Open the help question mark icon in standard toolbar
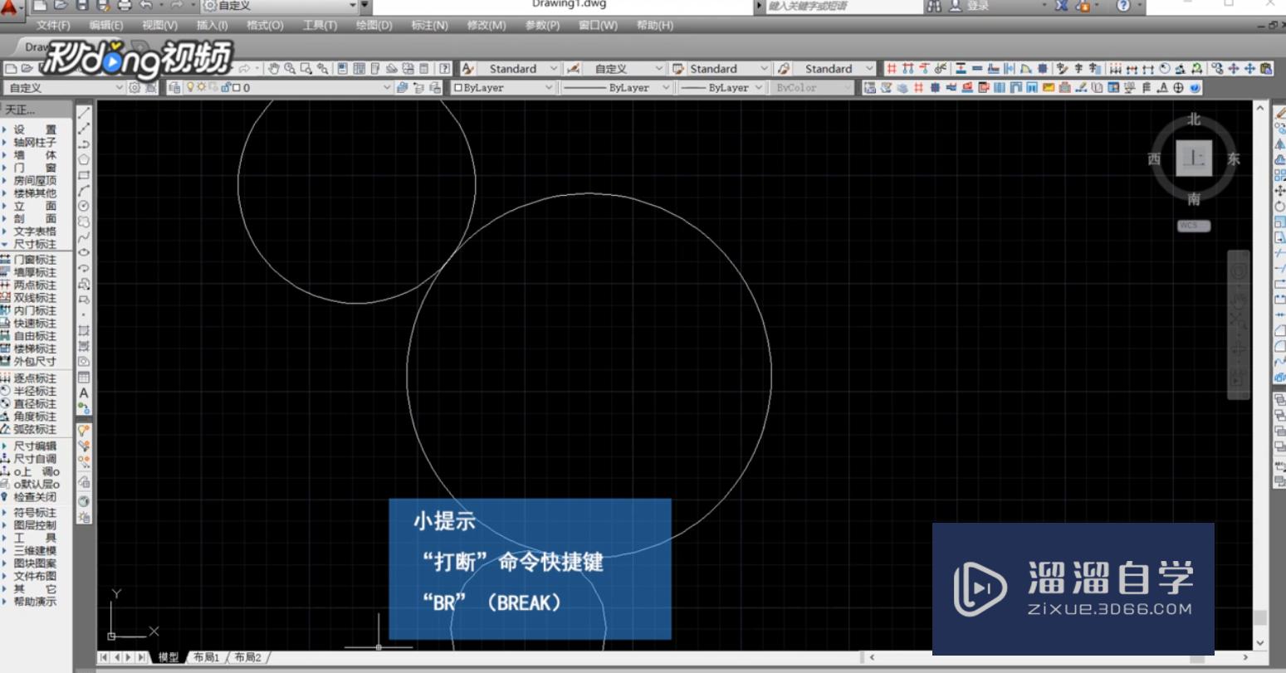 click(x=445, y=69)
